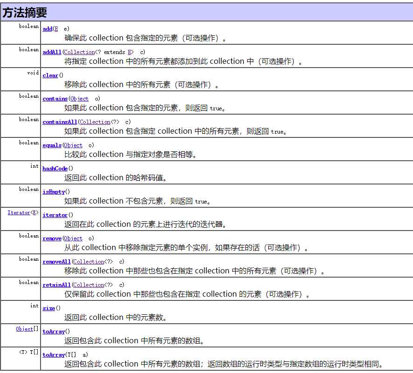Click the <T> T[] return type cell

[x=29, y=352]
